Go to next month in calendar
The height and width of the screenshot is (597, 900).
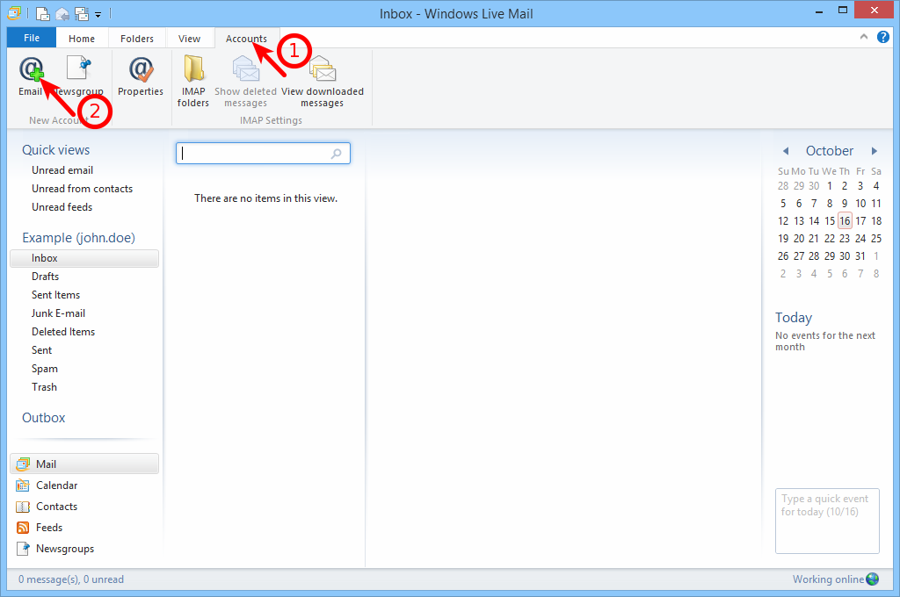875,151
